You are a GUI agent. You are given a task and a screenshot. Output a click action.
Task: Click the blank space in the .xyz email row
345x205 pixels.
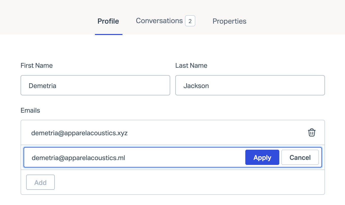pos(216,133)
